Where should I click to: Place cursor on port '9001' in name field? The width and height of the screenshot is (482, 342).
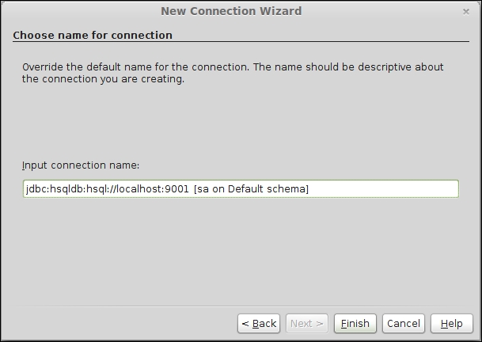click(x=176, y=189)
